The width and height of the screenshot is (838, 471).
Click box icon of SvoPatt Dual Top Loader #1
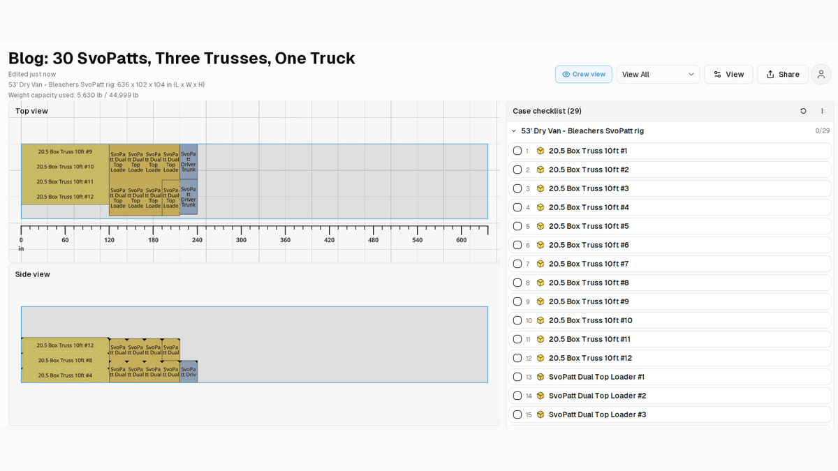[541, 377]
